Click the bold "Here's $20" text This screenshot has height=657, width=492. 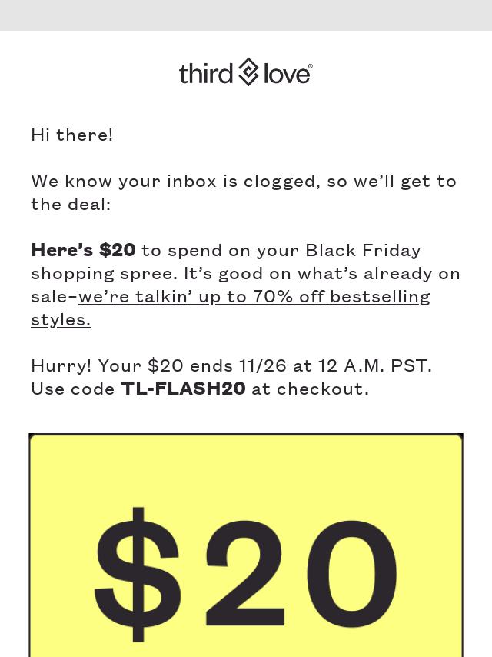point(83,250)
